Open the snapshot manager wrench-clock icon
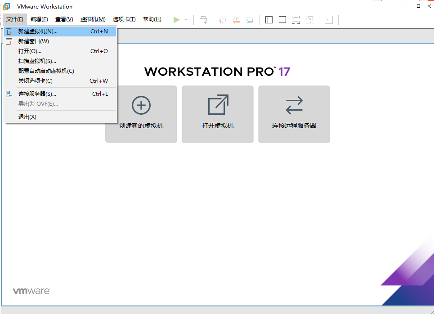 tap(250, 20)
